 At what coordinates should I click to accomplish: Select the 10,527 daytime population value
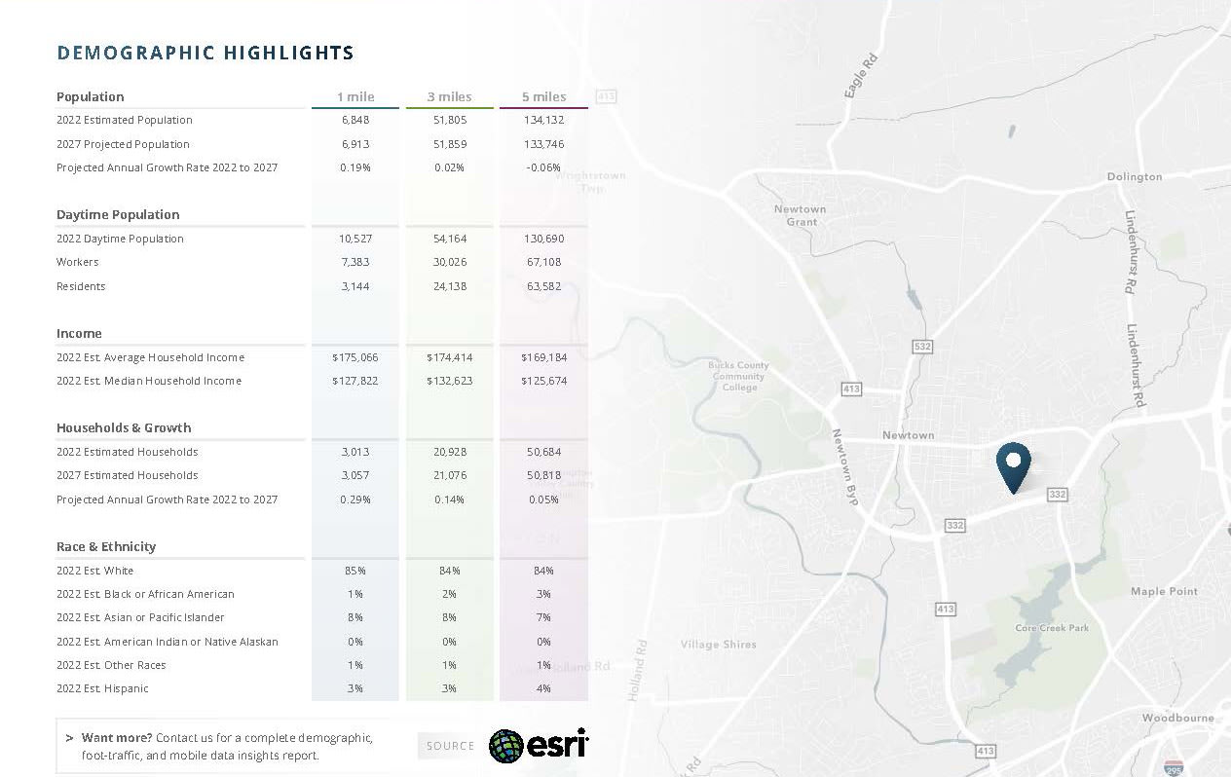click(355, 239)
